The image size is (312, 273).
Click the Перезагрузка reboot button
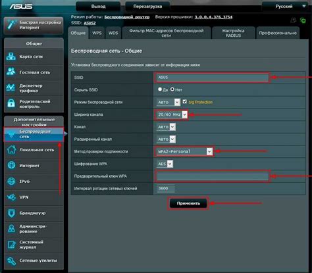[147, 7]
